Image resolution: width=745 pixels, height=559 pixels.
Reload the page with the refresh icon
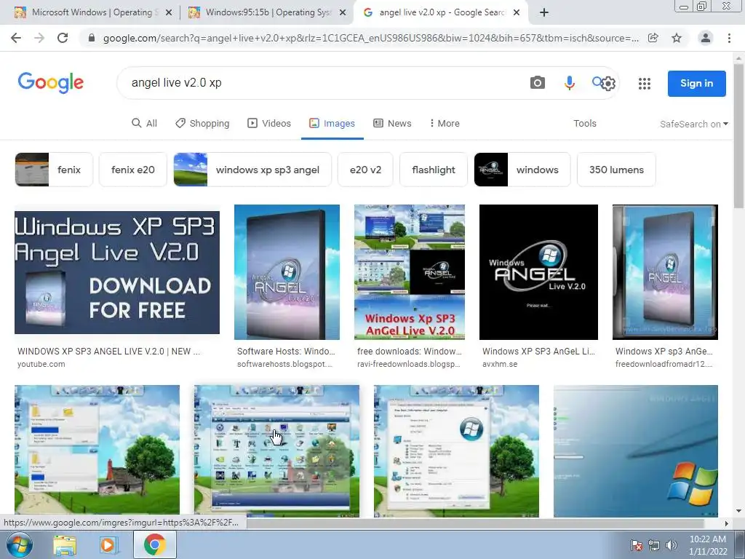pos(63,38)
